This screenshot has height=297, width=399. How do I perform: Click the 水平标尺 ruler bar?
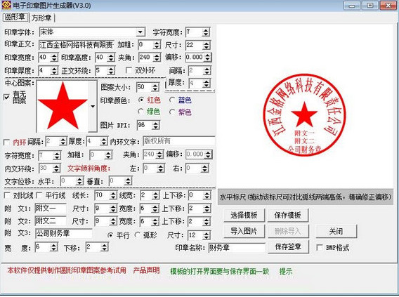tap(306, 197)
